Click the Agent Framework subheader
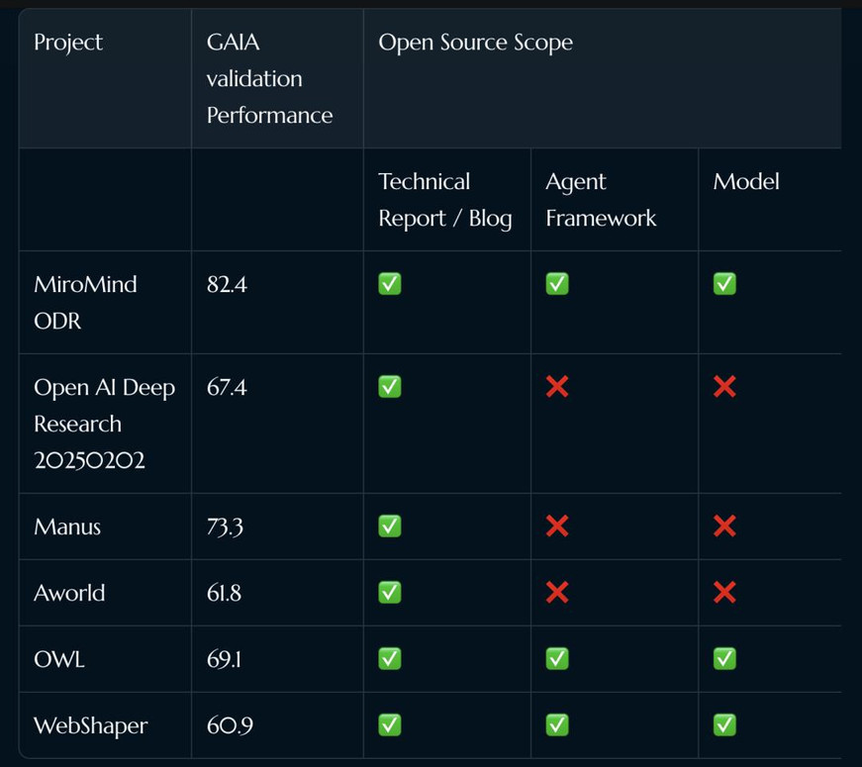 (600, 200)
